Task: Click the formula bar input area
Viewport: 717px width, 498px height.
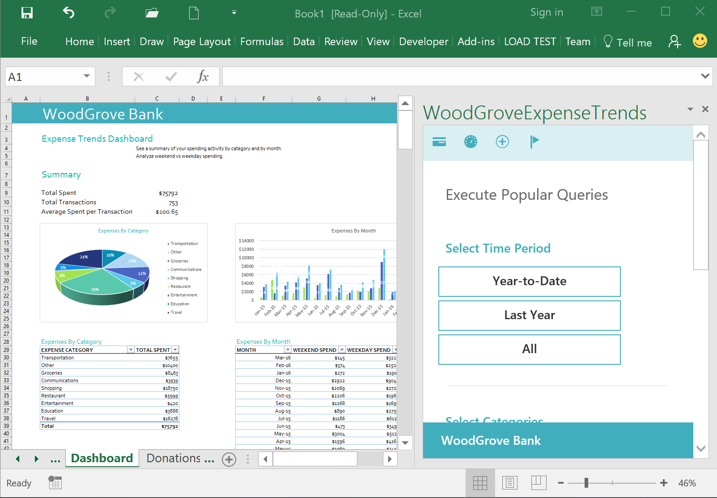Action: (x=461, y=76)
